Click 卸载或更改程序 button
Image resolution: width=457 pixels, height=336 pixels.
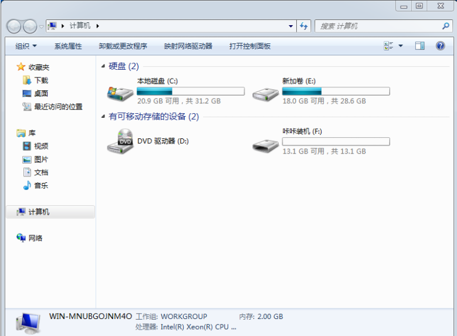123,46
